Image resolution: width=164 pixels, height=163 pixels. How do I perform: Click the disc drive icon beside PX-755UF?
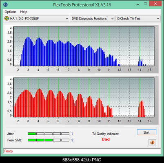6,18
